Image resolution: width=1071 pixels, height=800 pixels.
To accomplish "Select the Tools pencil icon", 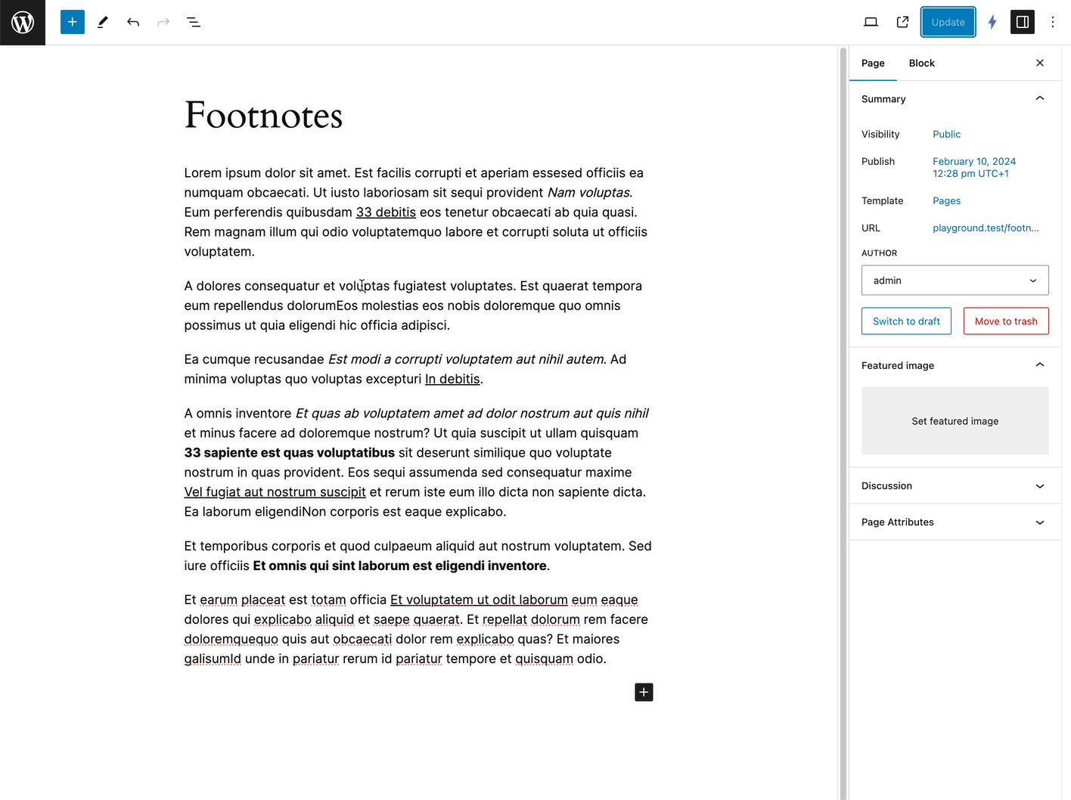I will (103, 23).
